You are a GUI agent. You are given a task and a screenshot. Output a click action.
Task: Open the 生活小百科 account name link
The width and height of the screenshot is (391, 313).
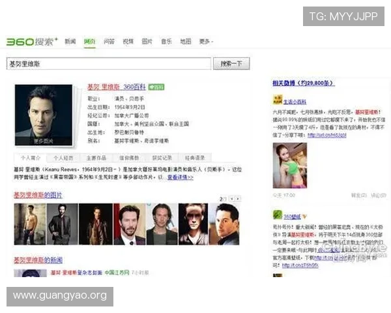tap(295, 102)
